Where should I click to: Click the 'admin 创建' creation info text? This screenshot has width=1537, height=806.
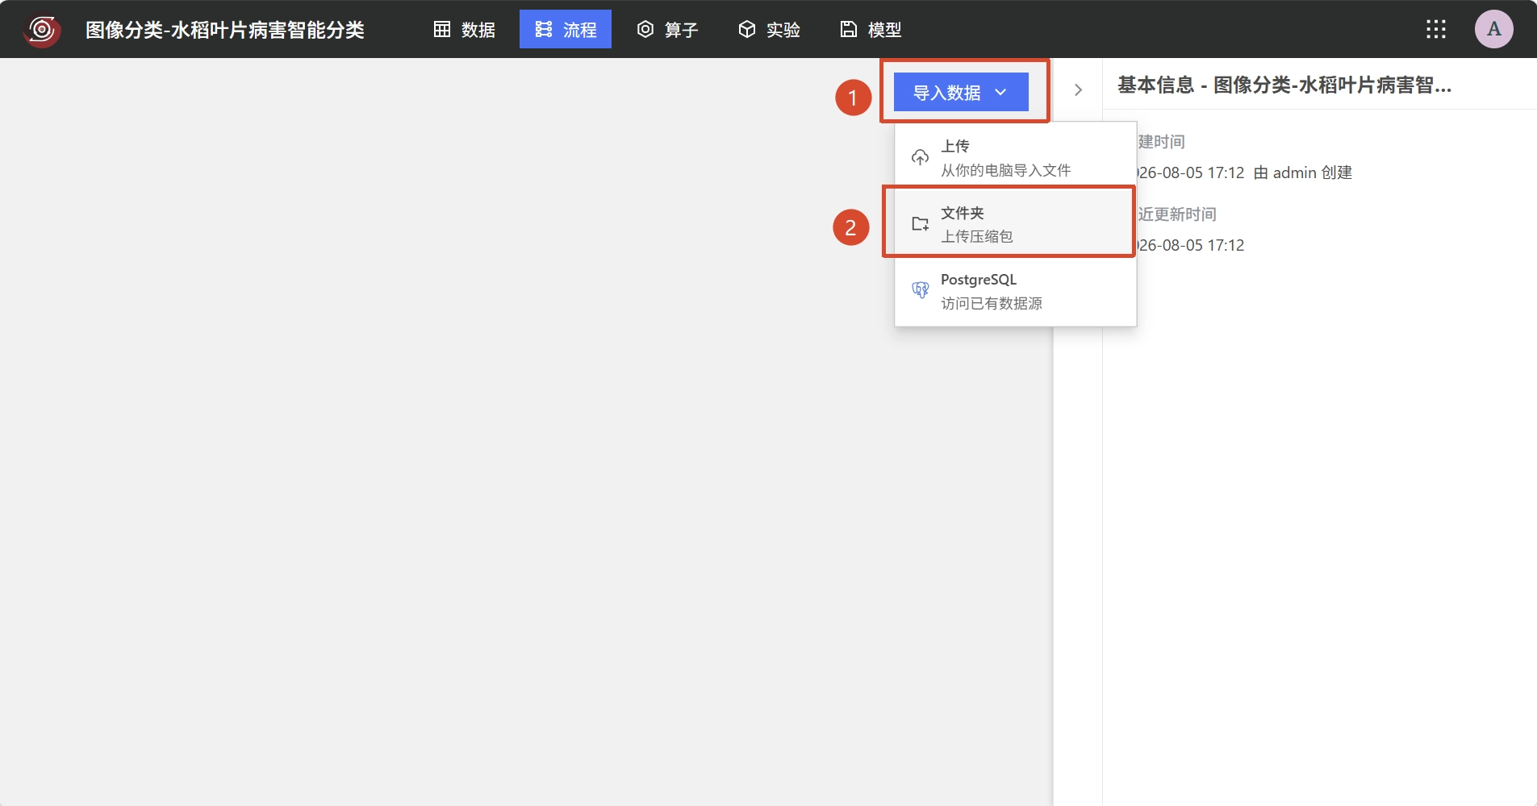tap(1312, 172)
